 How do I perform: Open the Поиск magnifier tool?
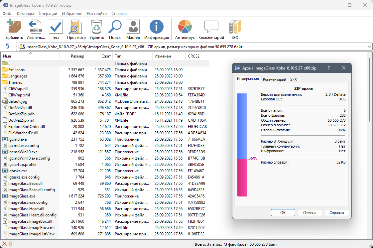[x=115, y=27]
